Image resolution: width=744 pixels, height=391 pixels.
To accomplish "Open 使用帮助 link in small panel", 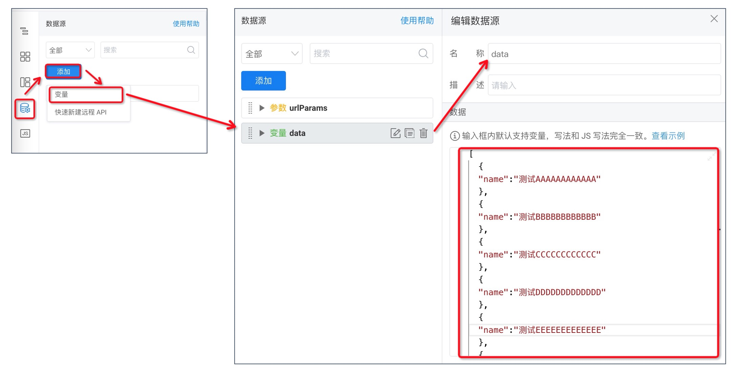I will pos(186,24).
